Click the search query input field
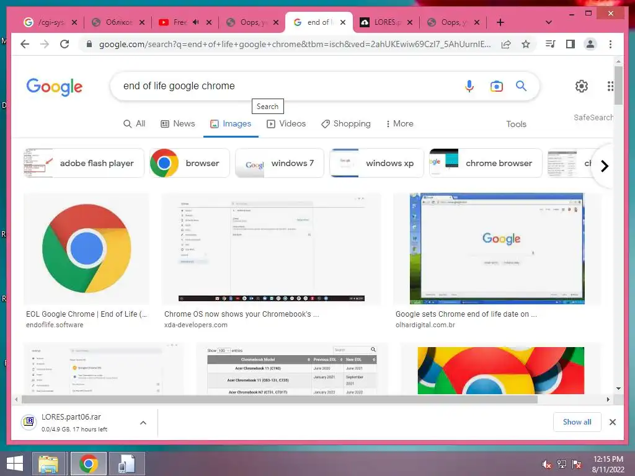635x476 pixels. (283, 86)
